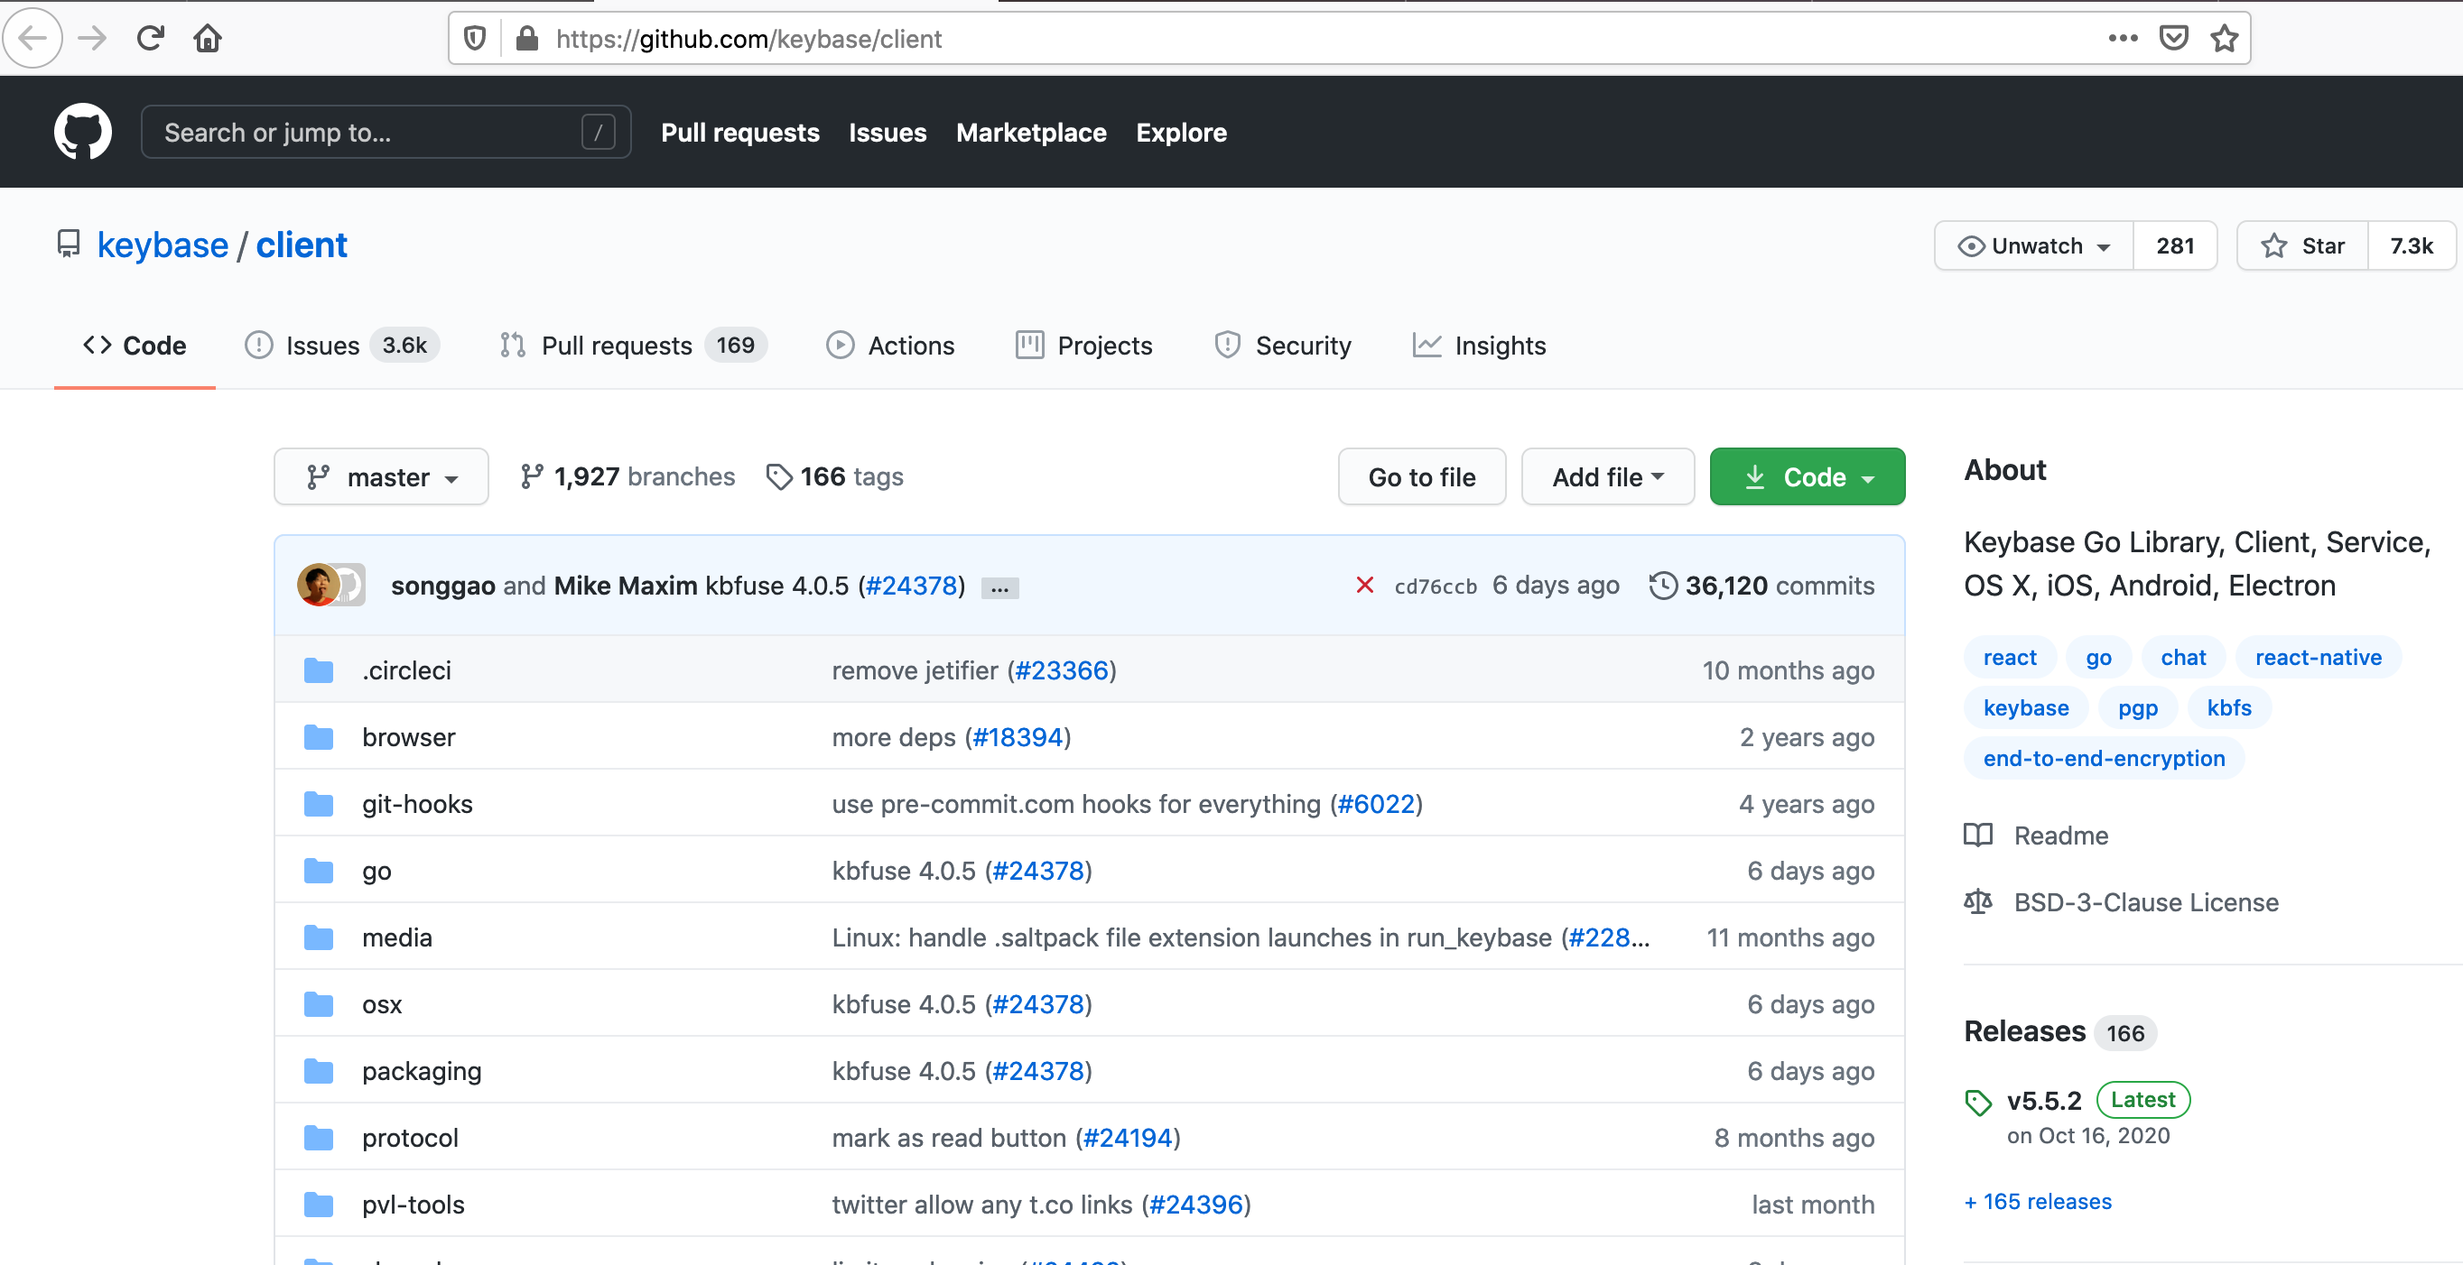Bookmark page with star icon in URL bar
Image resolution: width=2463 pixels, height=1265 pixels.
(2224, 38)
